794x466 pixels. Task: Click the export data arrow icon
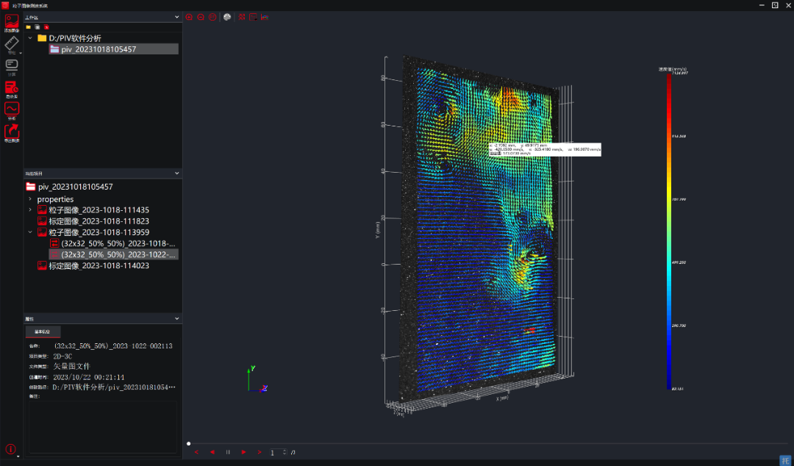point(12,133)
